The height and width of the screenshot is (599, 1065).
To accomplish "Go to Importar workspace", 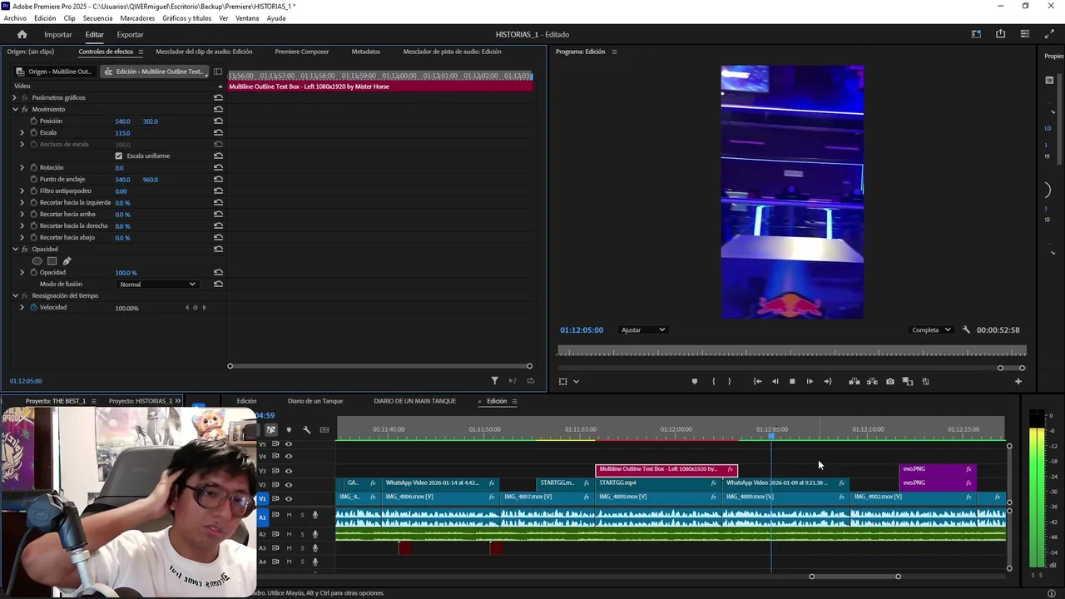I will coord(58,34).
